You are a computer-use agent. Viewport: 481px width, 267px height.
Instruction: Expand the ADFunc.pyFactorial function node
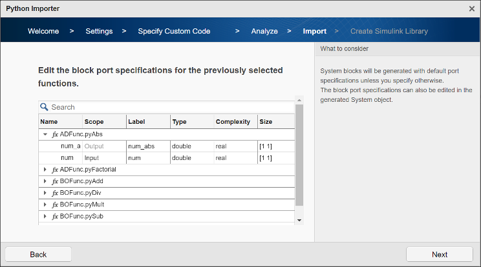pos(45,170)
